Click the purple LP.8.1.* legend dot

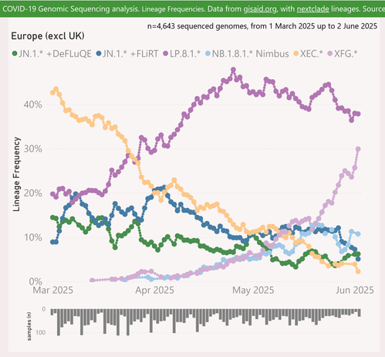166,53
